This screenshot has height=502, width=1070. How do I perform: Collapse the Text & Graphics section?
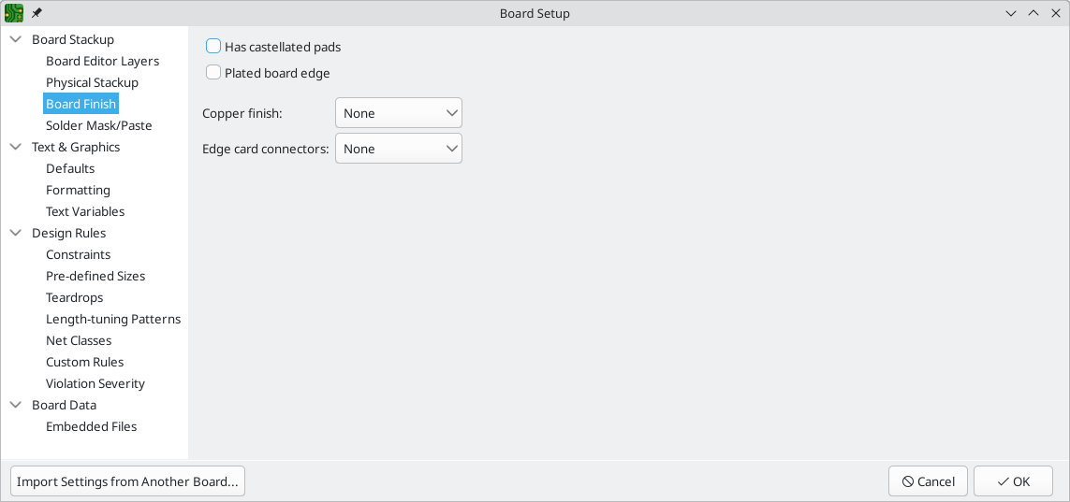15,147
